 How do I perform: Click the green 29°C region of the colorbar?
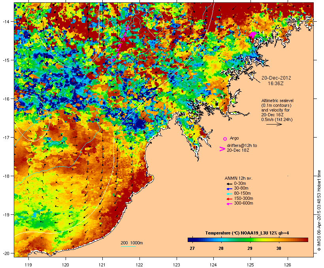(x=250, y=240)
